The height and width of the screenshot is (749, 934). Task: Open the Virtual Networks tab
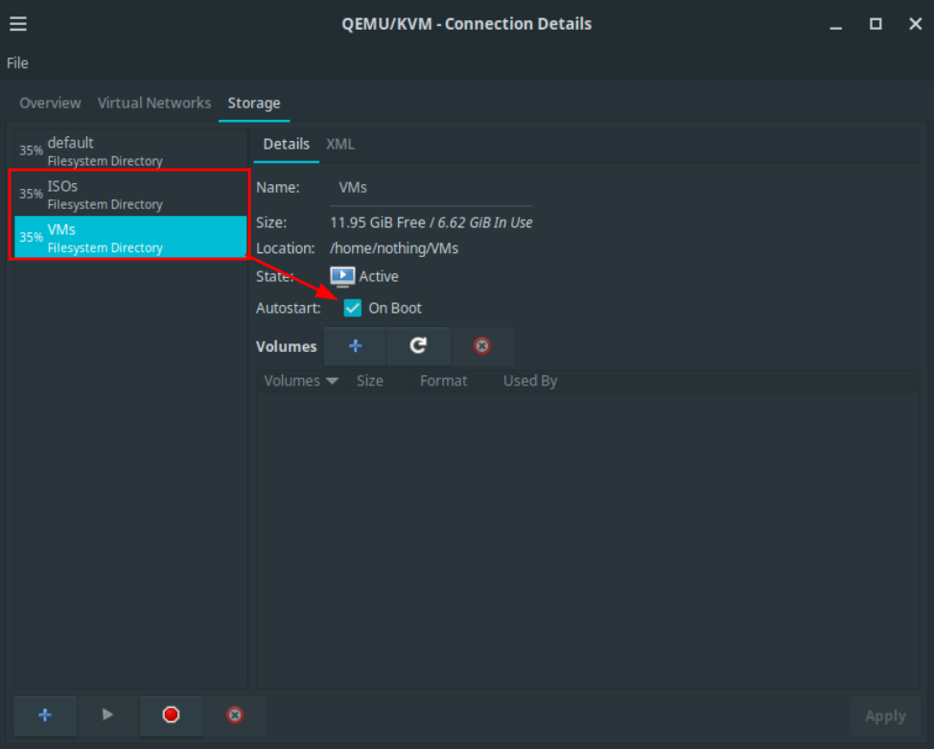point(154,103)
